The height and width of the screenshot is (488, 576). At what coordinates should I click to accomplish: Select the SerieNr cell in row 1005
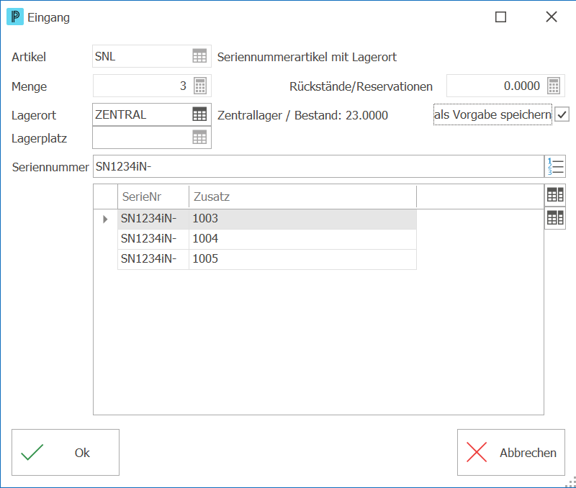[x=153, y=260]
